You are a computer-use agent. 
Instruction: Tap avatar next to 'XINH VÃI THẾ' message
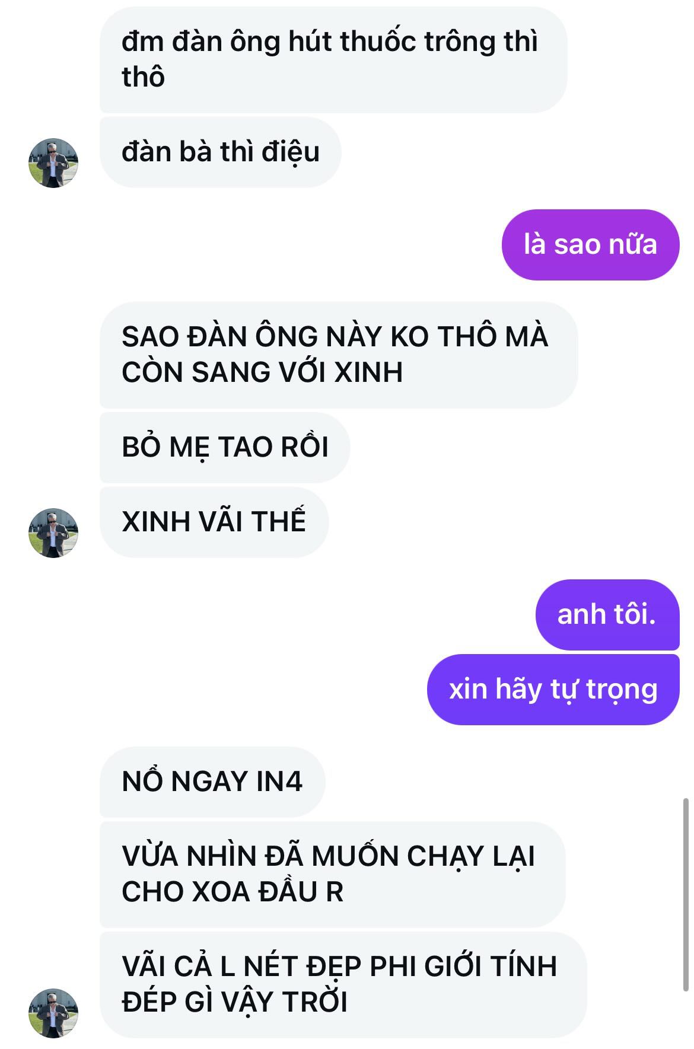(53, 533)
